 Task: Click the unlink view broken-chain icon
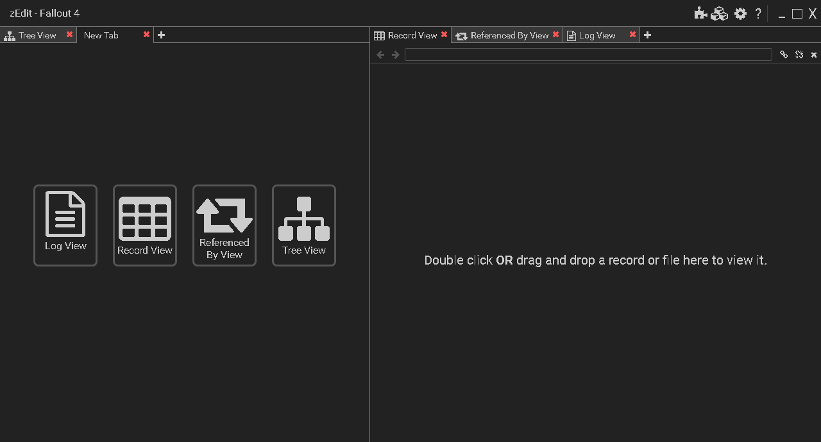[x=799, y=54]
